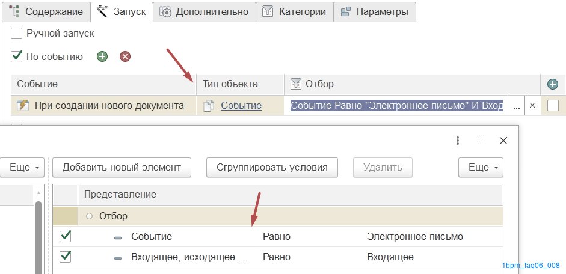The height and width of the screenshot is (274, 566).
Task: Open the left Еще dropdown menu
Action: [x=23, y=168]
